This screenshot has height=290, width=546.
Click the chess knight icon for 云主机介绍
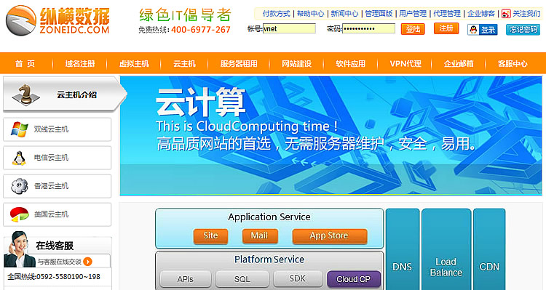26,94
